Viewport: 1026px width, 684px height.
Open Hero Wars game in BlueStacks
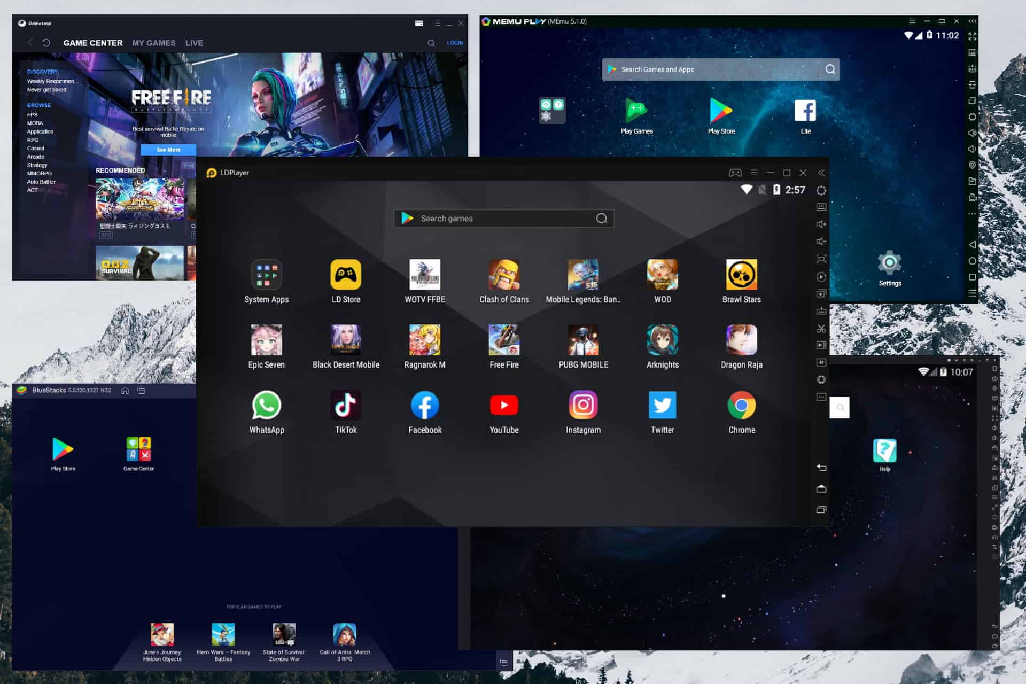pos(223,634)
